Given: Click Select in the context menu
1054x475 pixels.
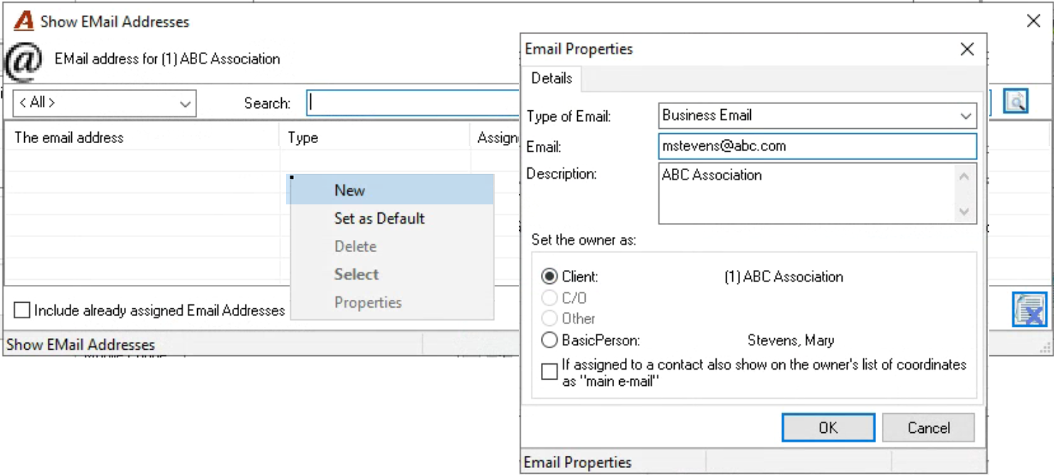Looking at the screenshot, I should pos(390,274).
